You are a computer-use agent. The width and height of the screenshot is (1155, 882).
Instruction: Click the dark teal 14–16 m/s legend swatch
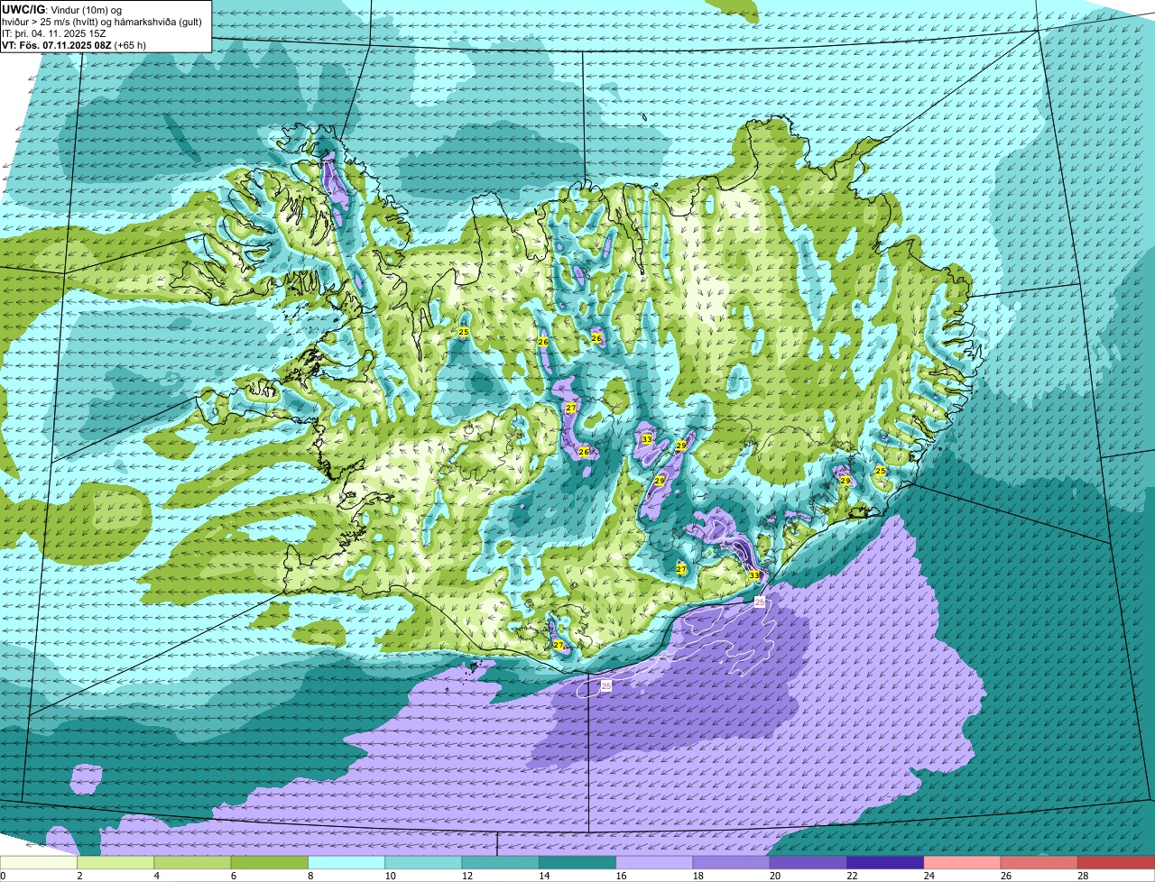[577, 862]
